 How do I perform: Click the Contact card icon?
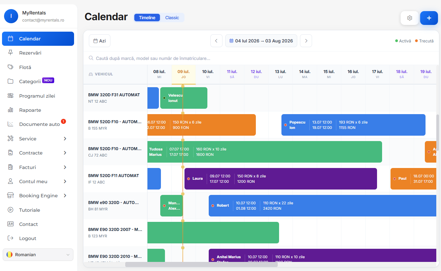point(10,224)
